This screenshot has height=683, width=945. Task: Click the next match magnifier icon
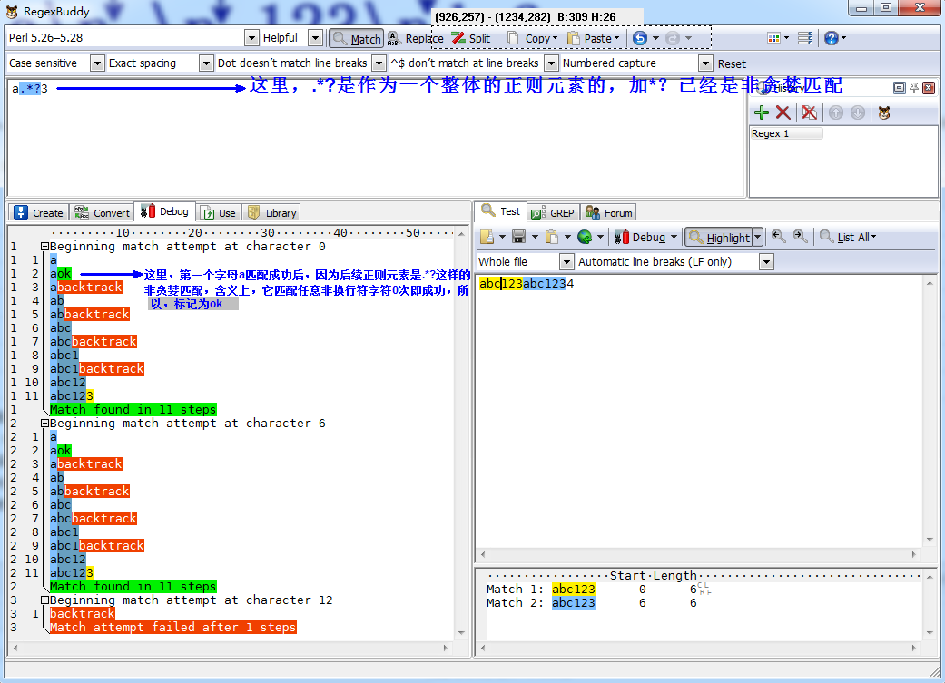click(800, 237)
